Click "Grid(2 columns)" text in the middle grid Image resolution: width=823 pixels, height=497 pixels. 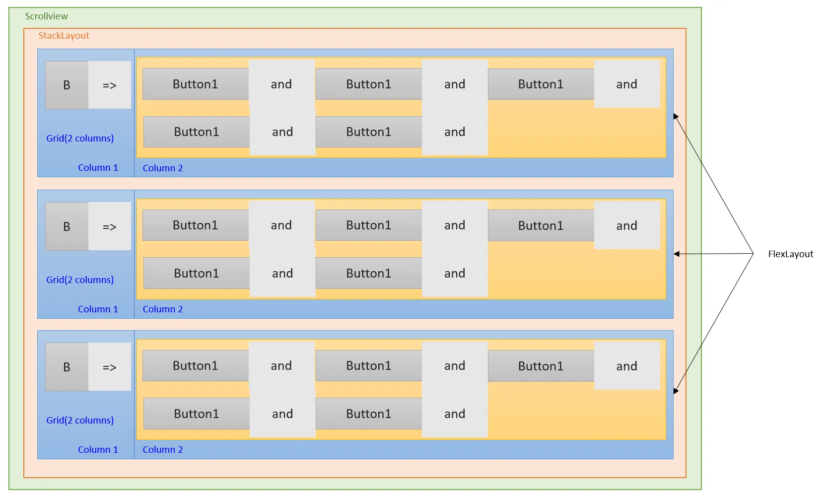coord(80,280)
